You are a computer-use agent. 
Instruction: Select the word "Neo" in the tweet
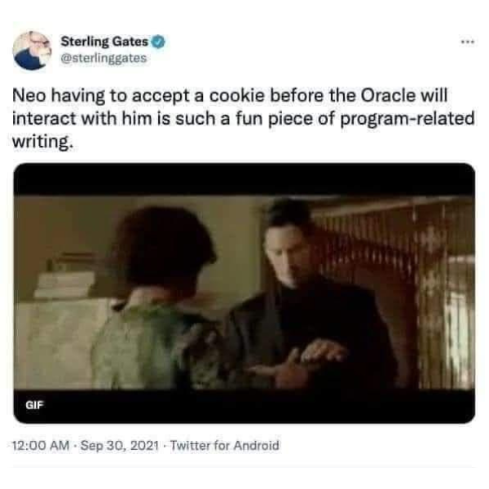(x=29, y=95)
